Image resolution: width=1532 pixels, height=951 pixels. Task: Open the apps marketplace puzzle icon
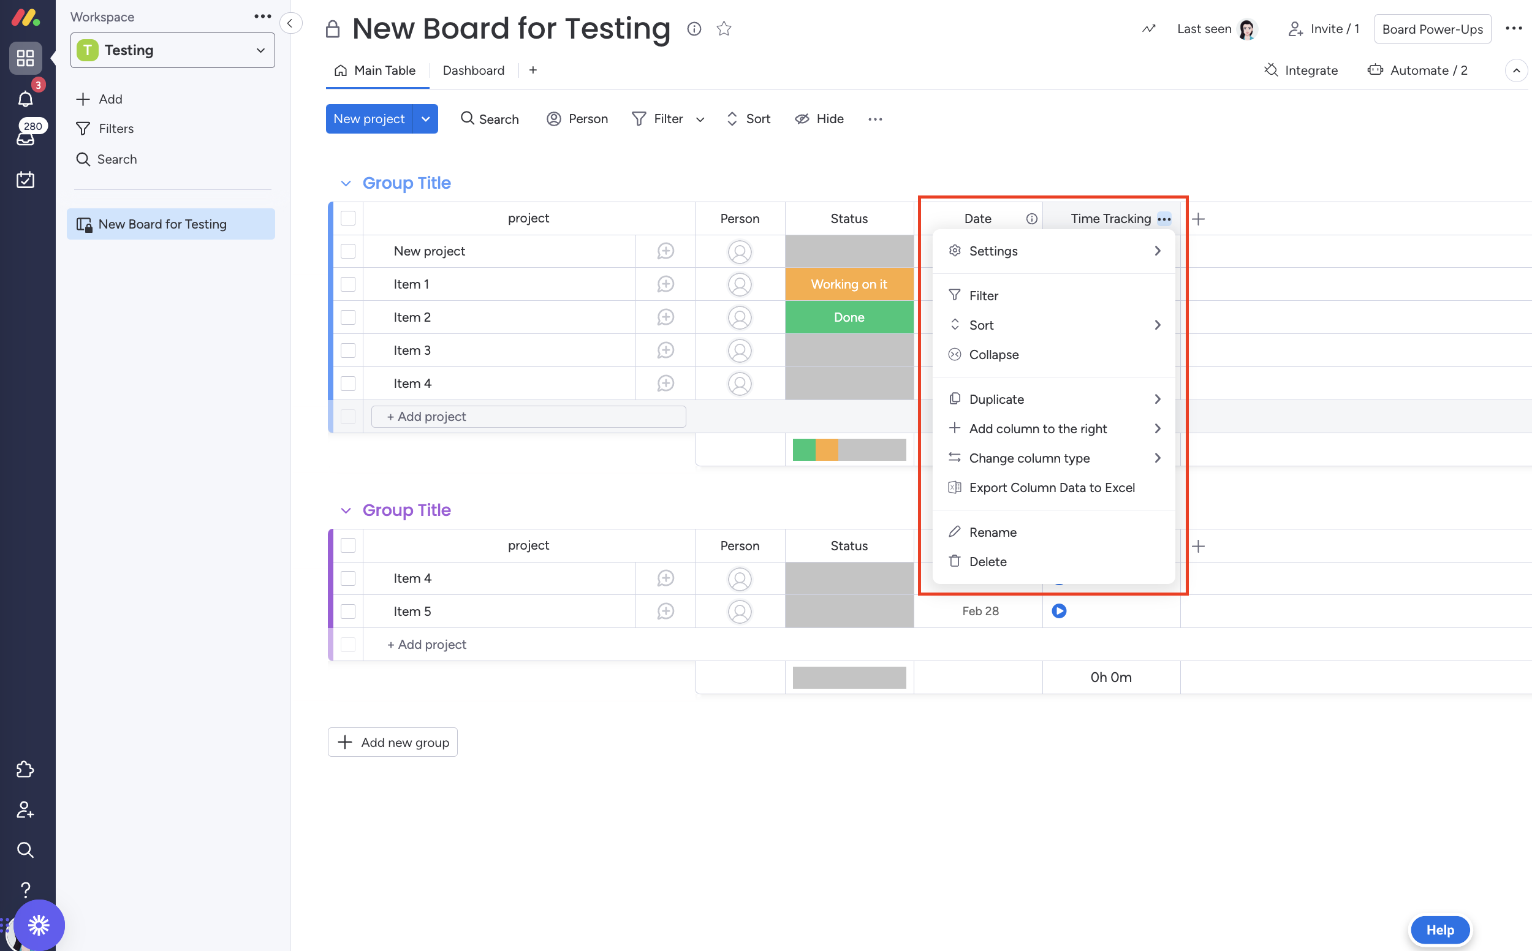coord(25,769)
